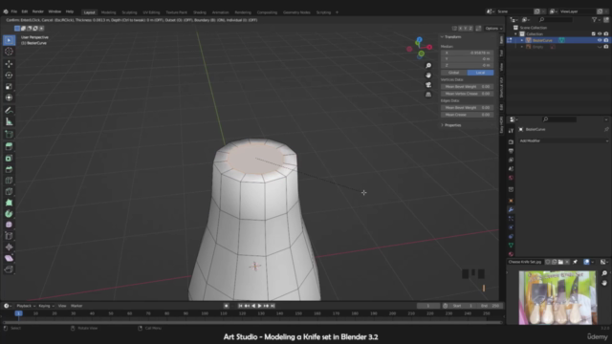612x344 pixels.
Task: Toggle render camera icon for Empty
Action: pos(606,47)
